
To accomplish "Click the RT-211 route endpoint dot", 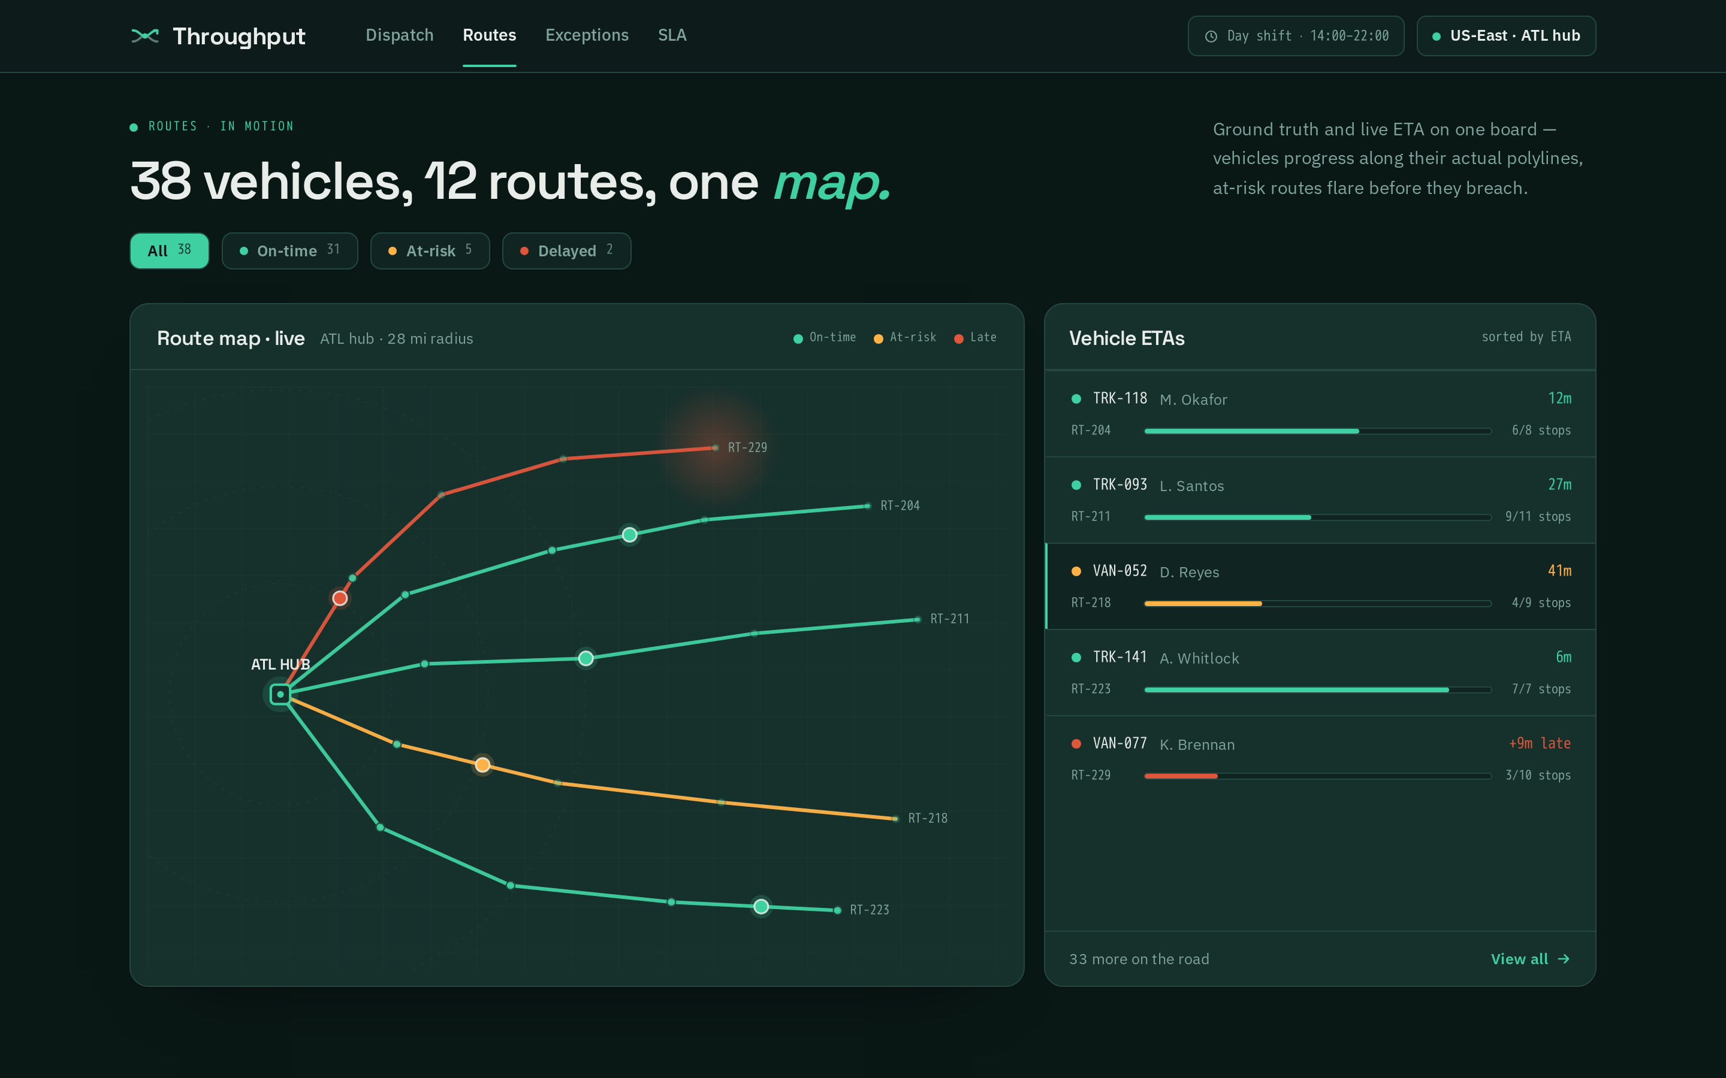I will [x=917, y=620].
